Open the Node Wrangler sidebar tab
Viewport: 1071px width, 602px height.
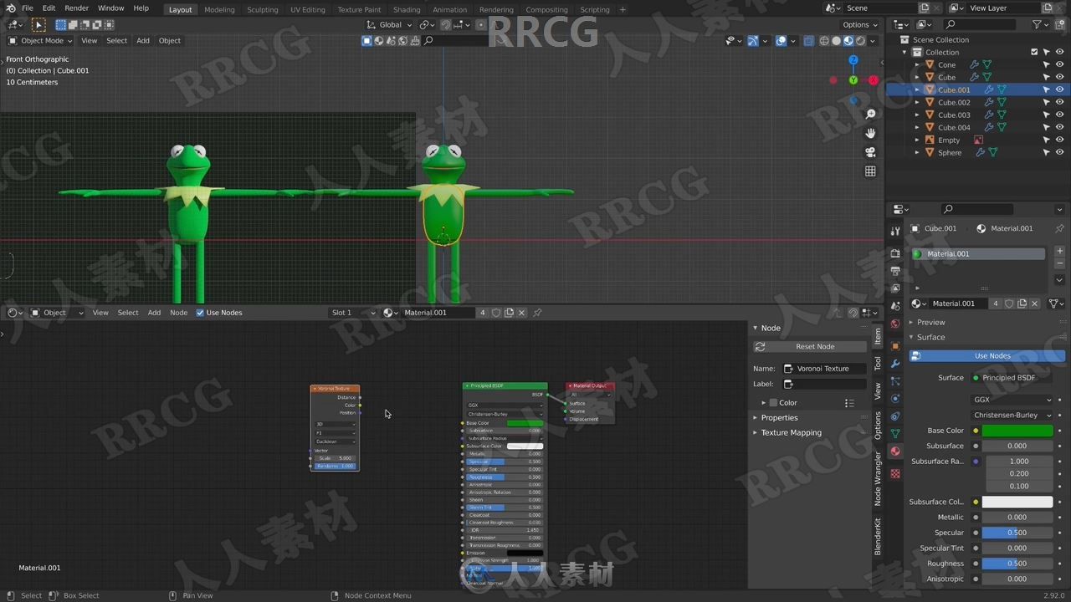tap(878, 479)
